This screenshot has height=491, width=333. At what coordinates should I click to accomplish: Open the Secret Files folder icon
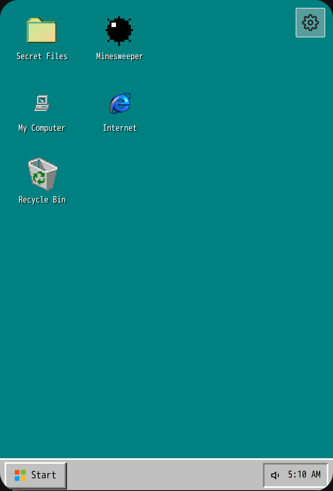41,30
